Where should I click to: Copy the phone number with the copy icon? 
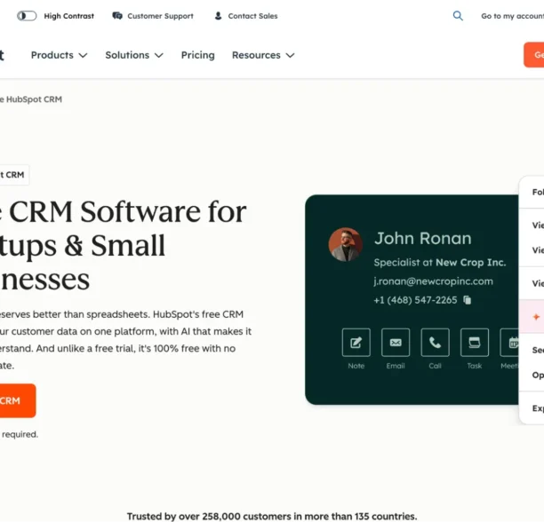coord(468,300)
